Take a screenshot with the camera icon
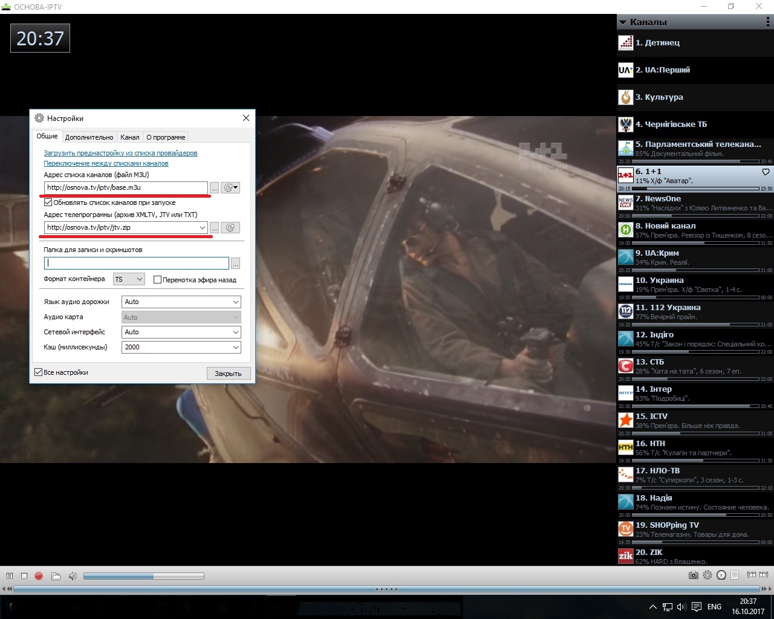Image resolution: width=774 pixels, height=619 pixels. [x=693, y=575]
